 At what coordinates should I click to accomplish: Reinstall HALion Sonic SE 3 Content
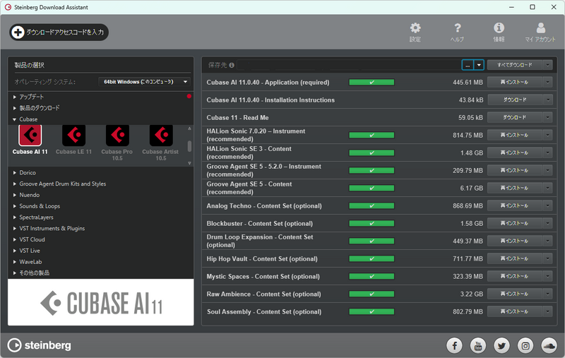[x=515, y=153]
